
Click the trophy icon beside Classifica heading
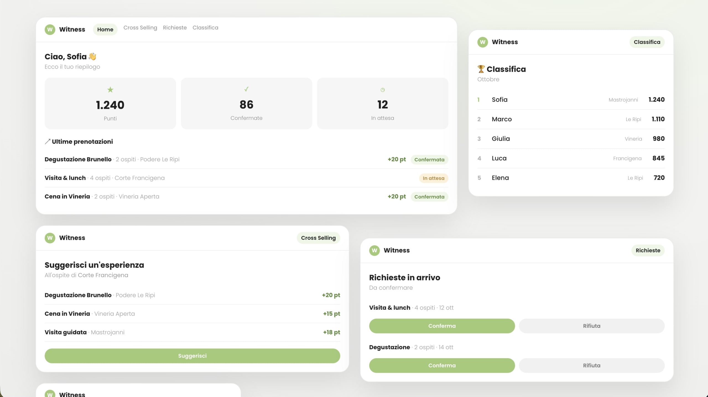481,69
